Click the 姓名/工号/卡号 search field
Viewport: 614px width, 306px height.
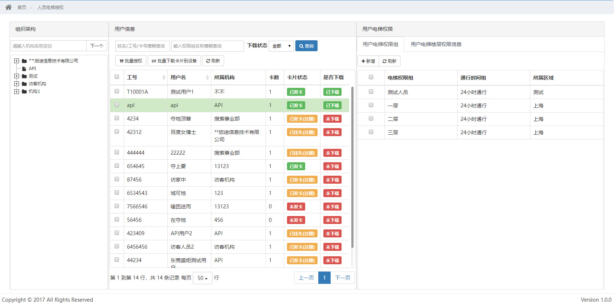142,46
